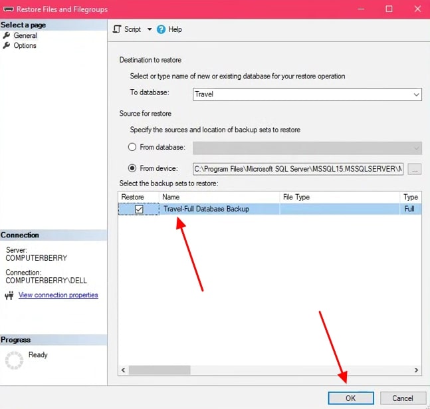The width and height of the screenshot is (430, 409).
Task: Click the Type column header
Action: (x=411, y=197)
